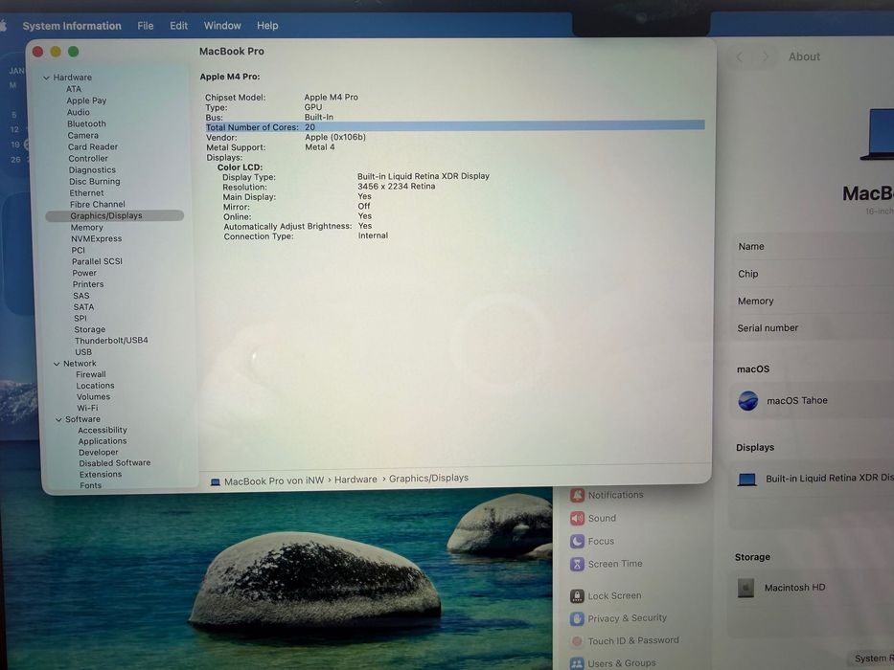Select PCI in the sidebar
Viewport: 894px width, 670px height.
pos(79,250)
